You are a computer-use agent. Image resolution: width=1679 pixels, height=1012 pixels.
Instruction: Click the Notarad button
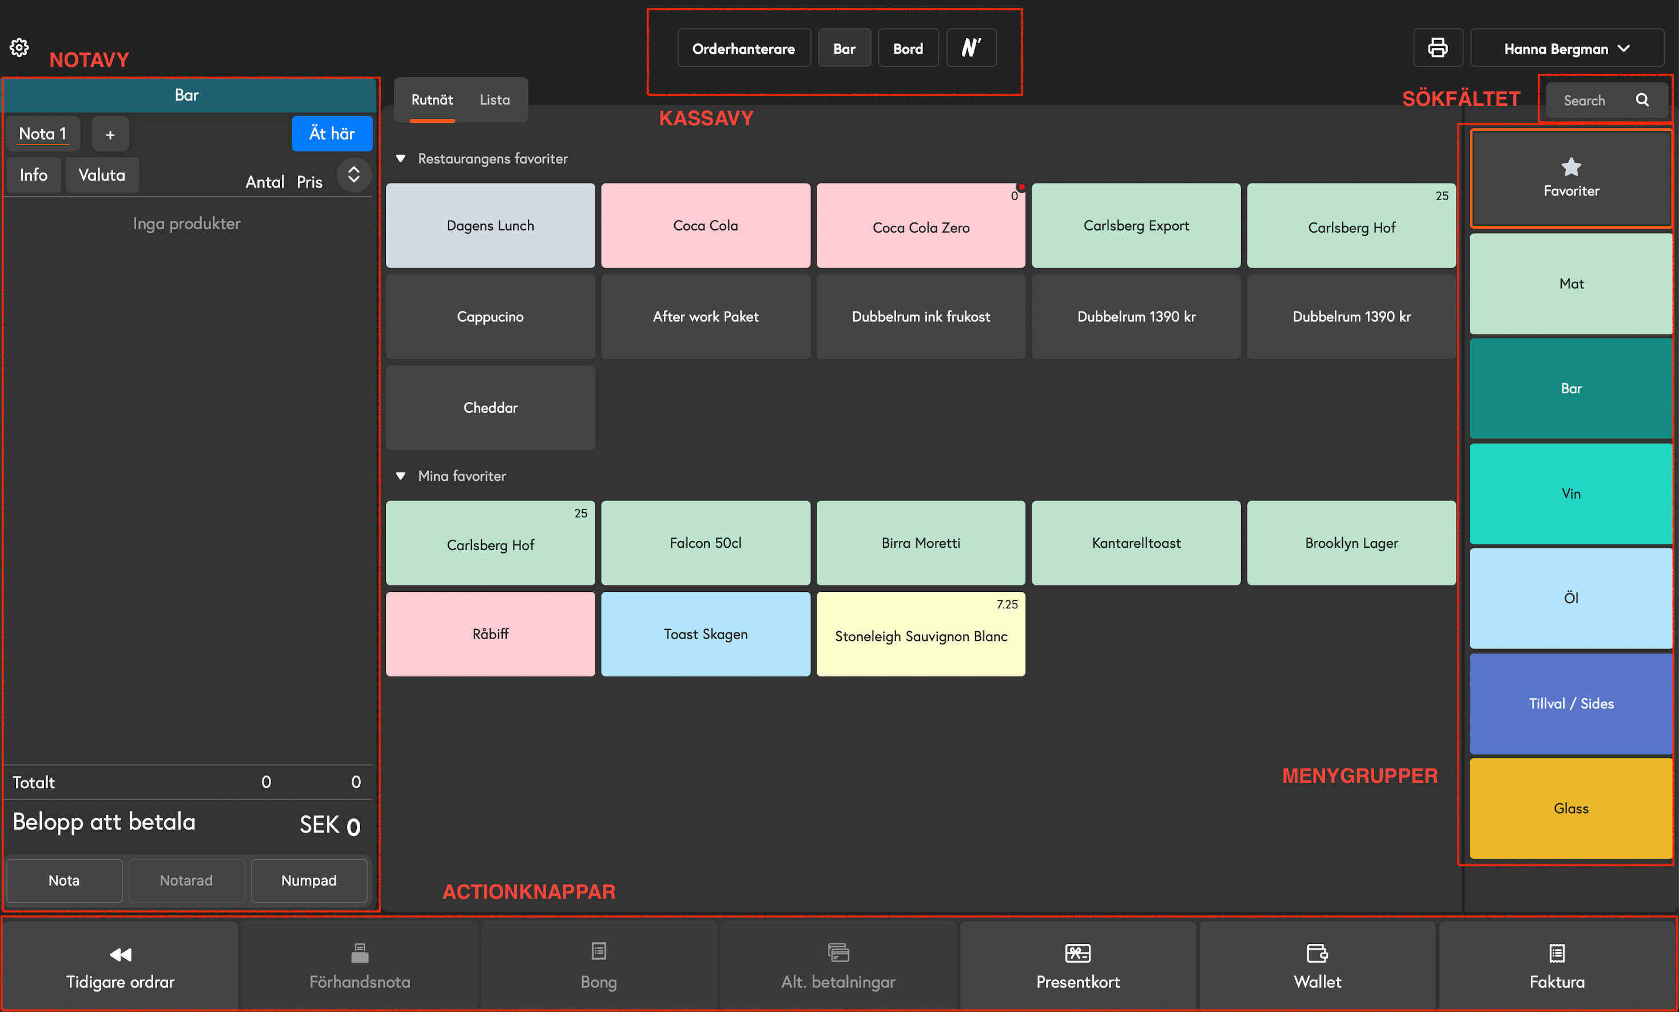[x=186, y=880]
